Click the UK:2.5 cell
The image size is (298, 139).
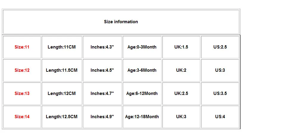pos(181,93)
